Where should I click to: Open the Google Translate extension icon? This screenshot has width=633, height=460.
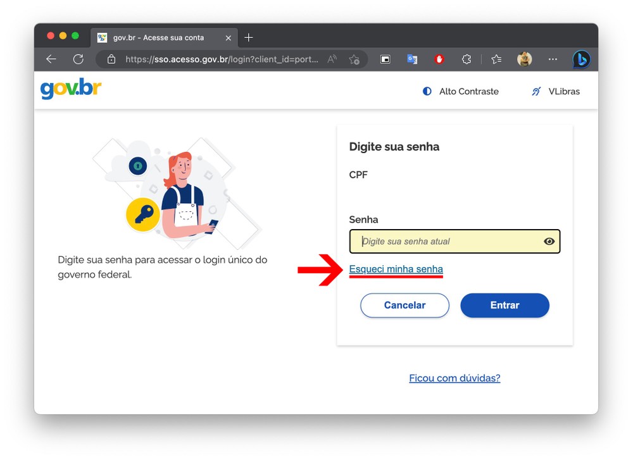pos(412,59)
